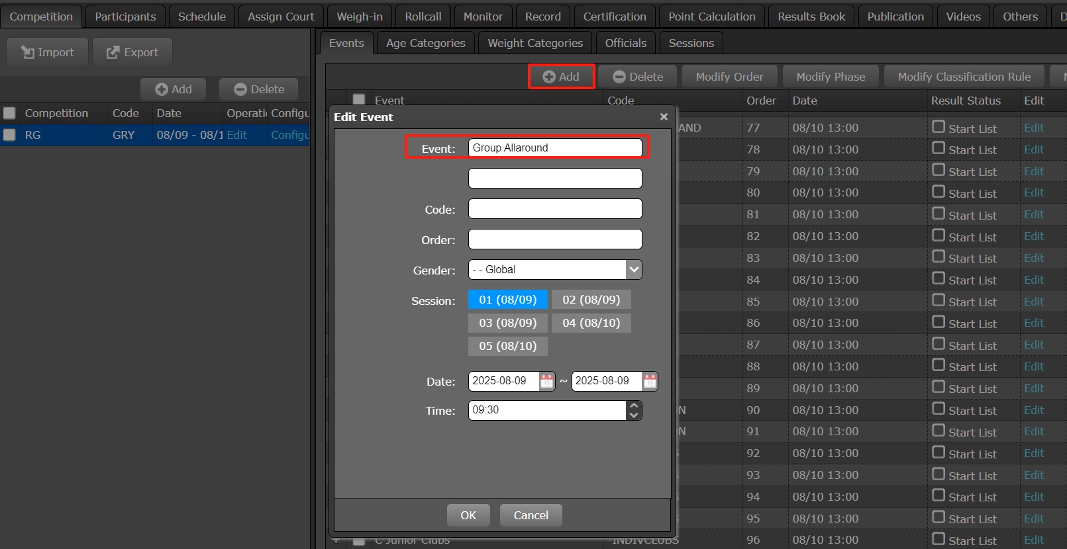1067x549 pixels.
Task: Close the Edit Event dialog
Action: pyautogui.click(x=664, y=117)
